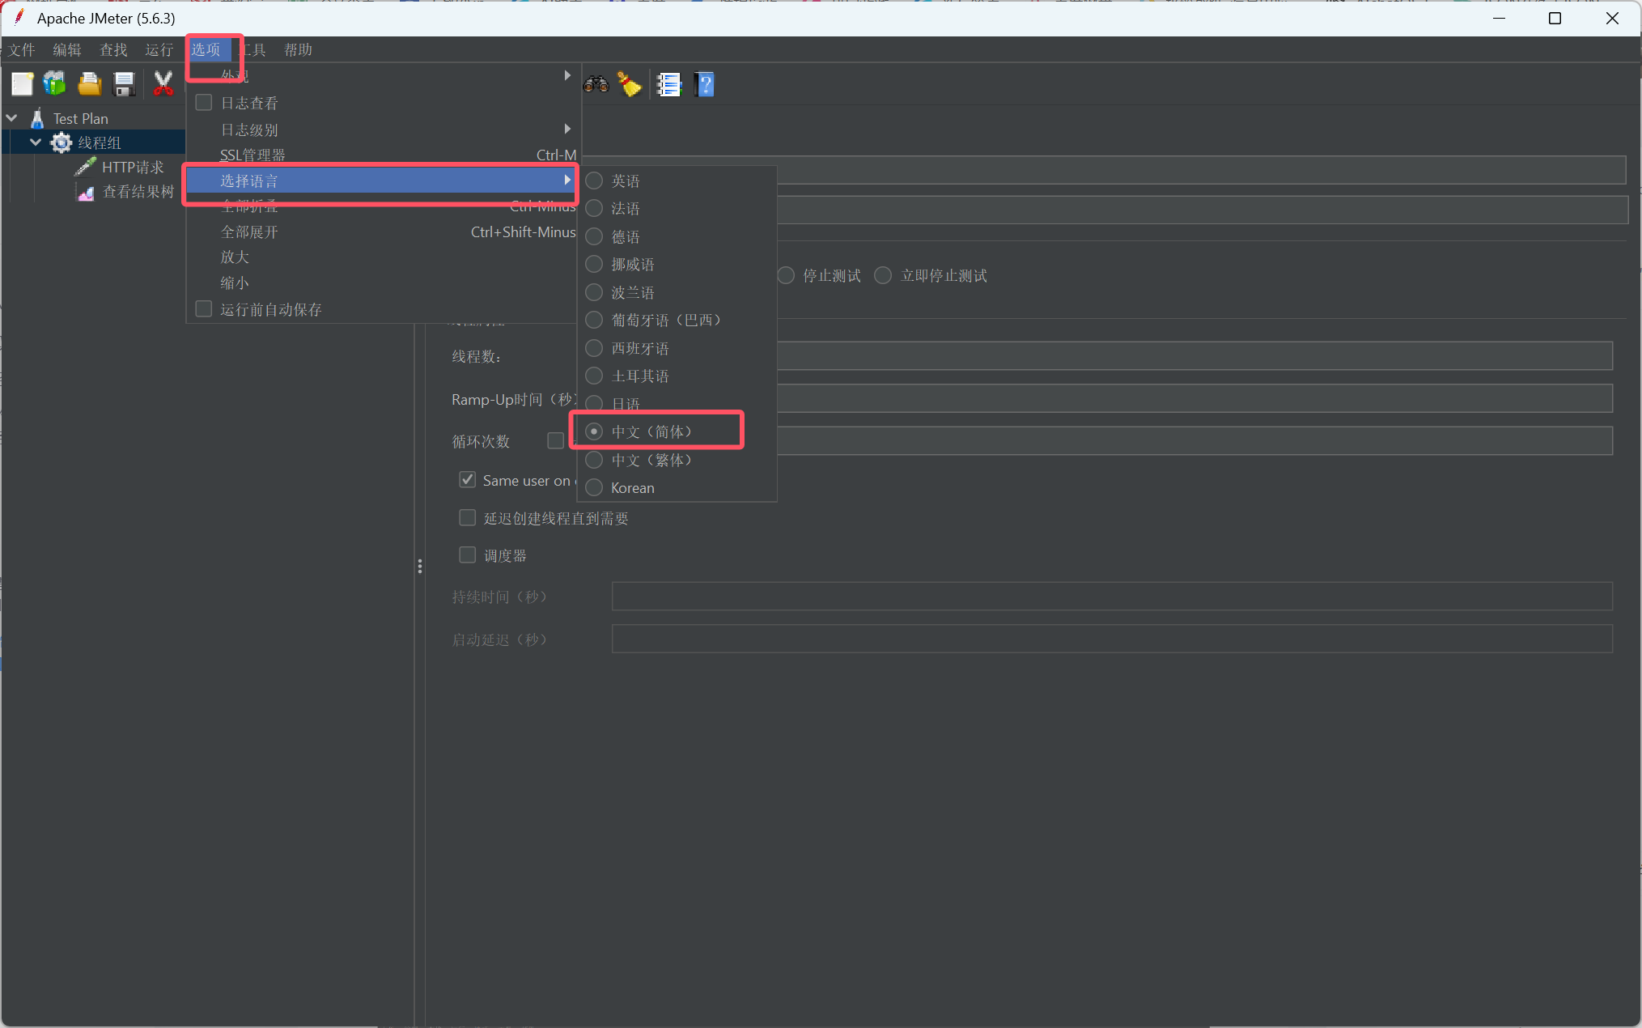Click the New test plan toolbar icon
The height and width of the screenshot is (1028, 1642).
pyautogui.click(x=22, y=83)
